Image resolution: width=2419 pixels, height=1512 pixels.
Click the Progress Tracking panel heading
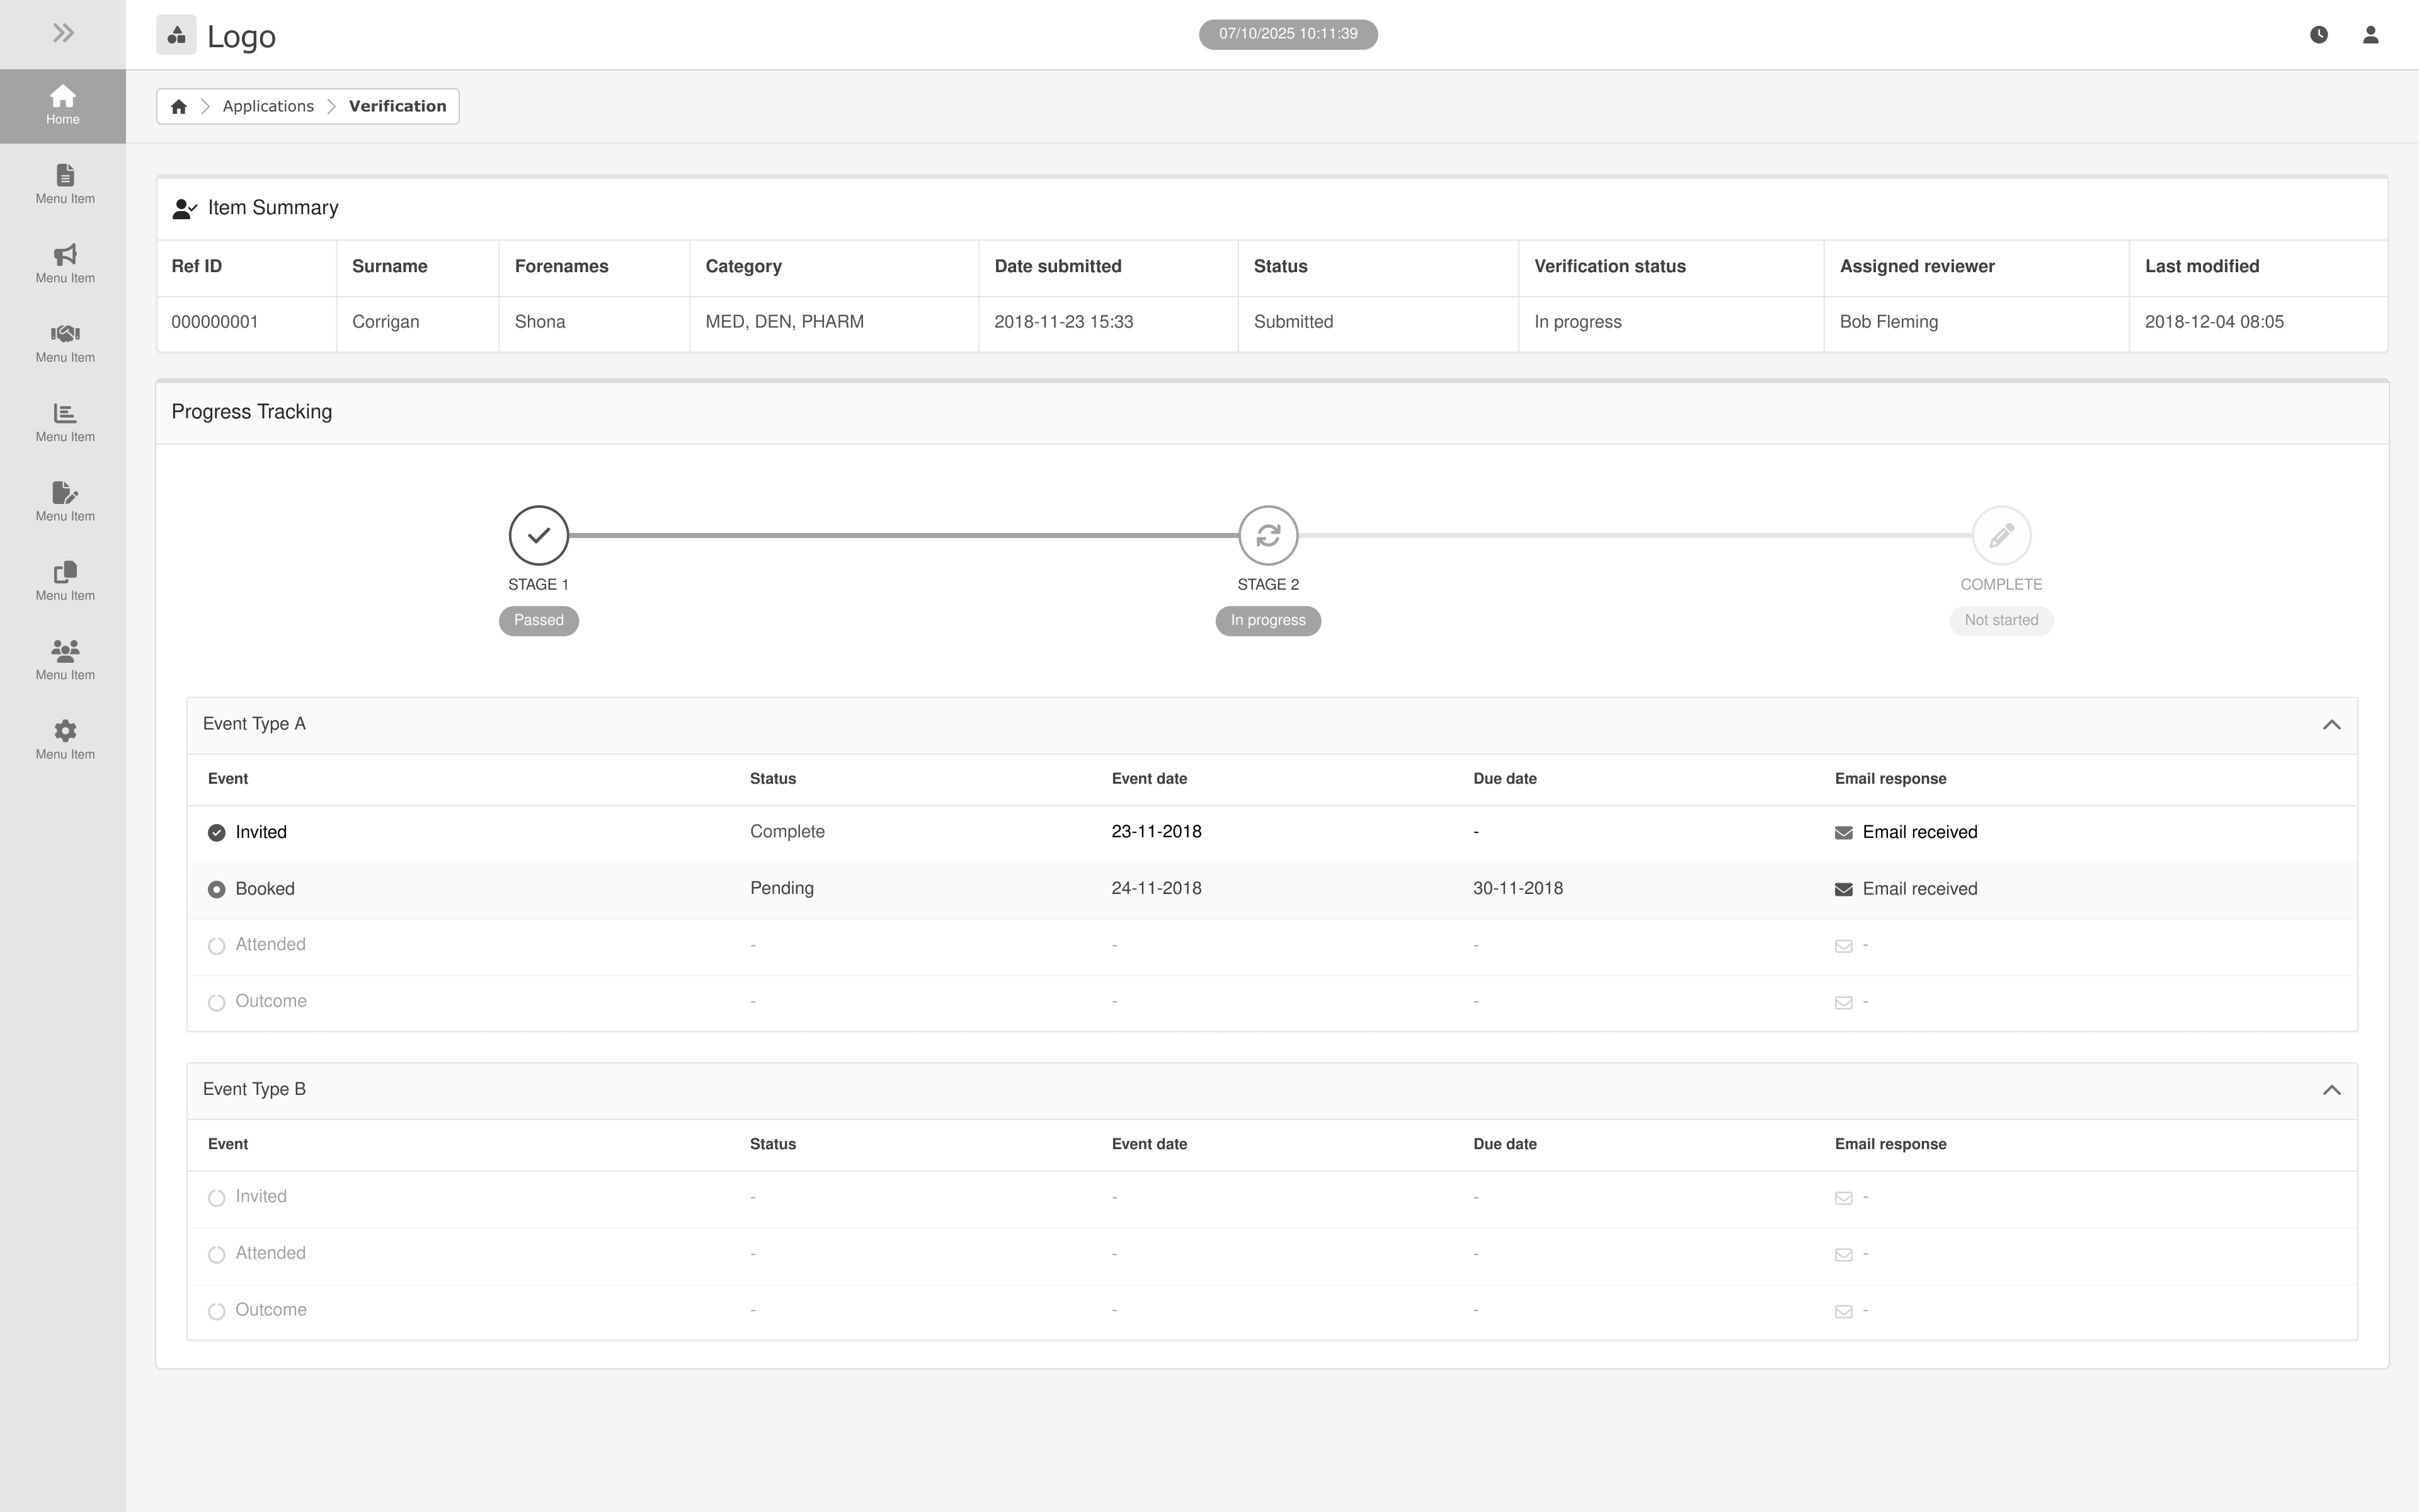(252, 412)
